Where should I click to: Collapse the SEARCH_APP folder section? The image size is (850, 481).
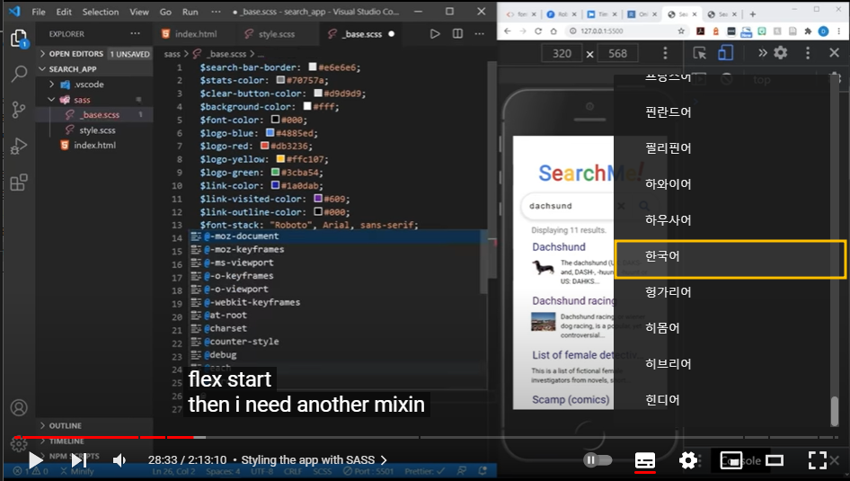click(72, 69)
